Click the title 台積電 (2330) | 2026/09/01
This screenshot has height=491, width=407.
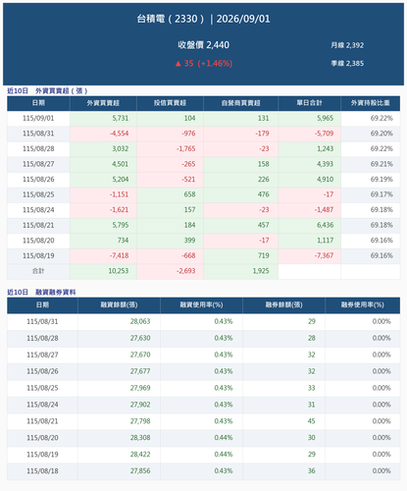pos(203,19)
